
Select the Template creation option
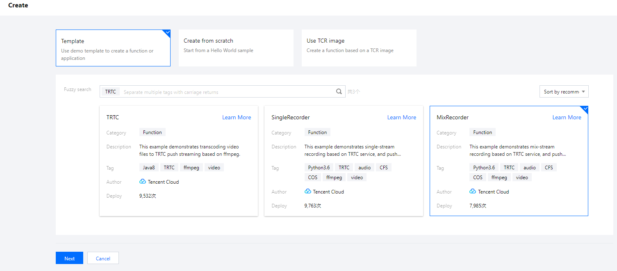pos(113,48)
